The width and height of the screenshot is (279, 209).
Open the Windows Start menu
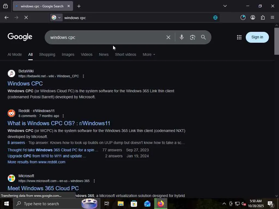point(7,204)
